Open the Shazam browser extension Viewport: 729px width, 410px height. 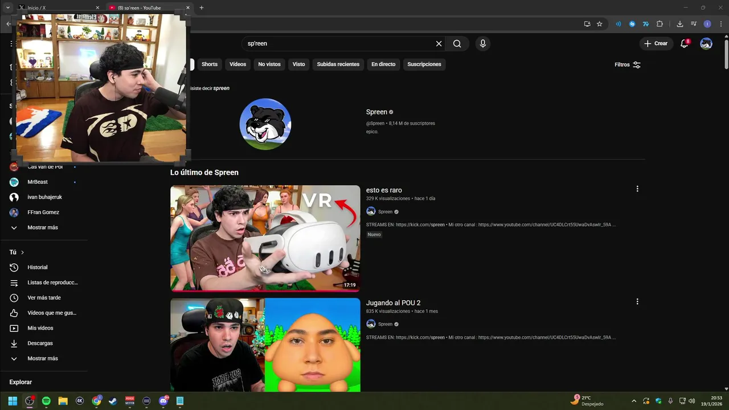point(632,24)
